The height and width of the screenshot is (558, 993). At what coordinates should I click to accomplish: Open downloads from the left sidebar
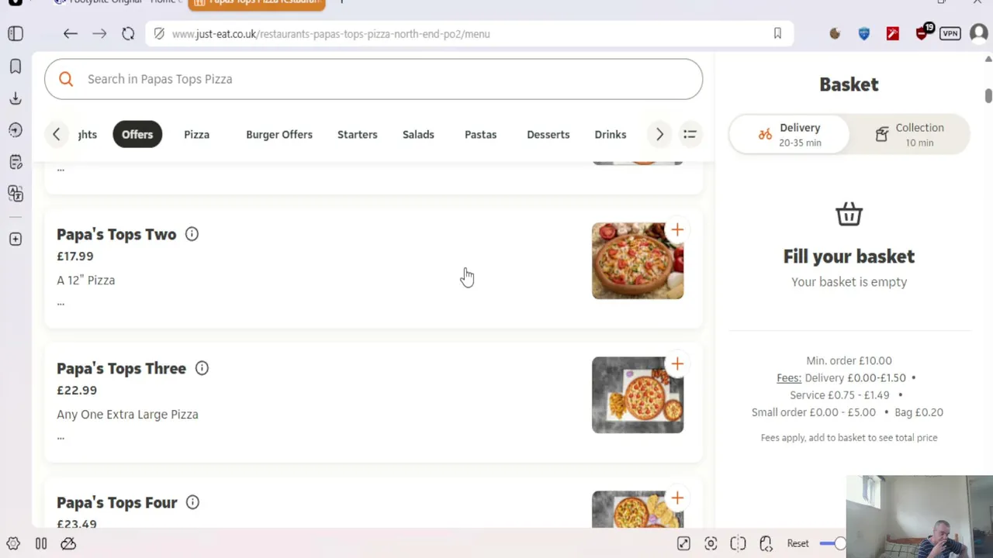click(x=16, y=98)
